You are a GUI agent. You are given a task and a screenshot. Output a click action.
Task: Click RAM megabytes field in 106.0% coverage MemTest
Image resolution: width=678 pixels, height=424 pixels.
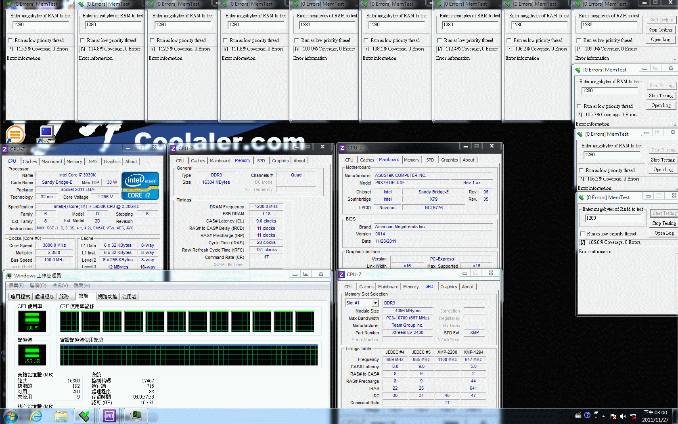613,218
